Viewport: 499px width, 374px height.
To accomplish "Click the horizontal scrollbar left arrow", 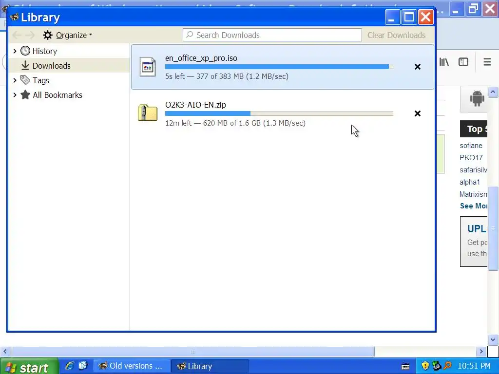I will point(5,352).
